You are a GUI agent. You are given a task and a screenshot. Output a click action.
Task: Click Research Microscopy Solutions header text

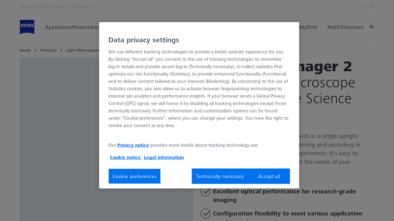[x=57, y=6]
